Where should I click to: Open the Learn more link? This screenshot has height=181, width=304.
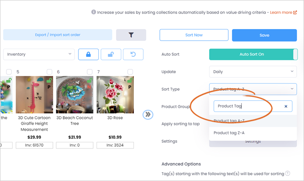tap(283, 13)
